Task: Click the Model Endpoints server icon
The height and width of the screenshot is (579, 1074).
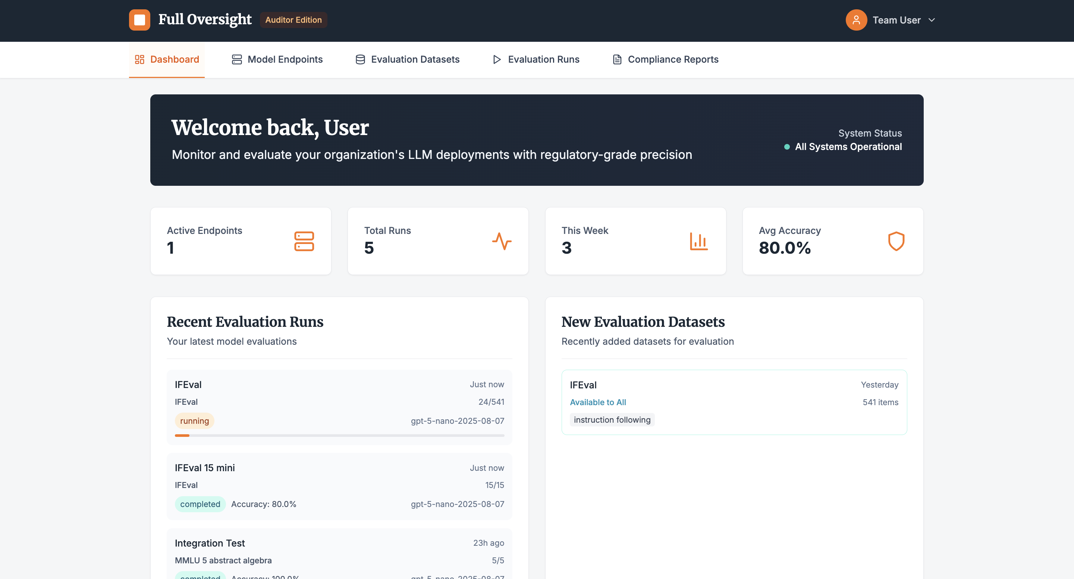Action: [x=236, y=59]
